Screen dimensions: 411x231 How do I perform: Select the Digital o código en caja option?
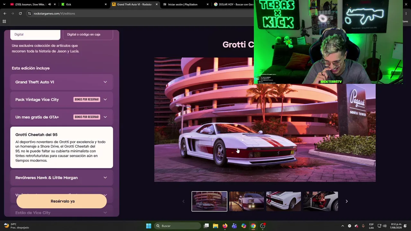coord(88,34)
